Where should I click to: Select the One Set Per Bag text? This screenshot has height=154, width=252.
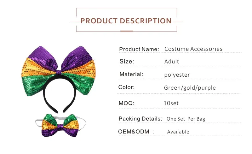[186, 119]
